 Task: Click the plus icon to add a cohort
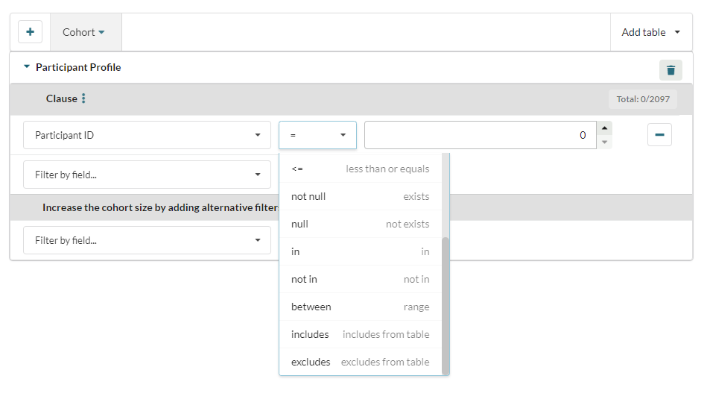click(x=30, y=32)
